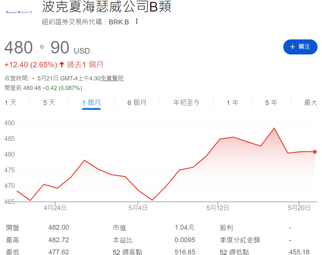
Task: Show the 年初至今 chart range
Action: (x=187, y=103)
